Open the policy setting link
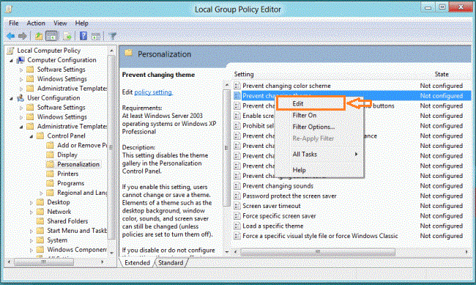This screenshot has width=476, height=285. tap(153, 92)
